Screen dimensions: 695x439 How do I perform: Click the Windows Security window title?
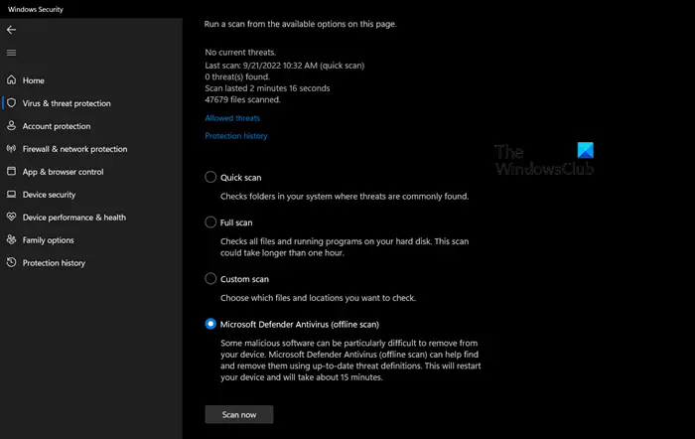(36, 9)
